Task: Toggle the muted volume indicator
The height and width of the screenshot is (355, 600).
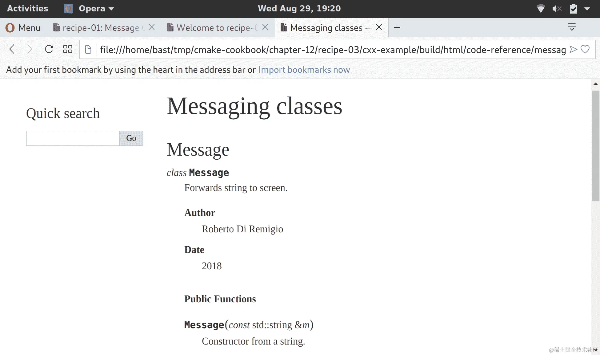Action: 557,9
